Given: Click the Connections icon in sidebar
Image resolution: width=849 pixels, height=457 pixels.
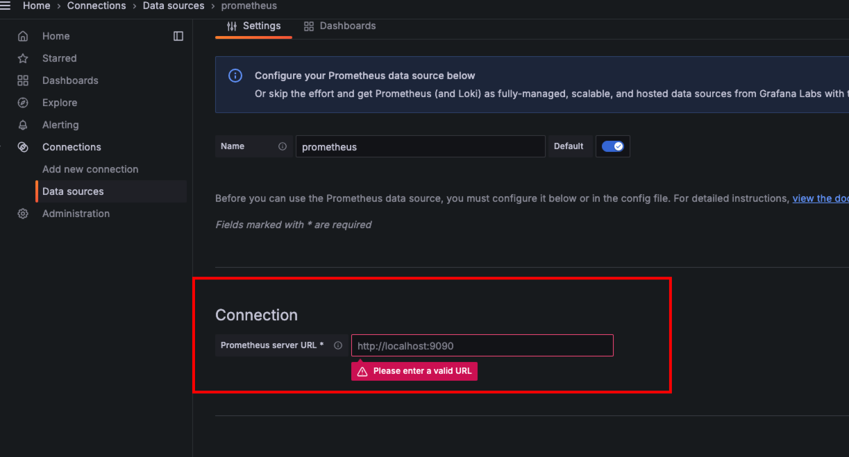Looking at the screenshot, I should pyautogui.click(x=23, y=147).
